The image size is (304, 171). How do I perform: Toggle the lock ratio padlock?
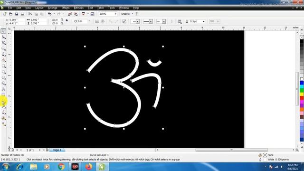[66, 20]
